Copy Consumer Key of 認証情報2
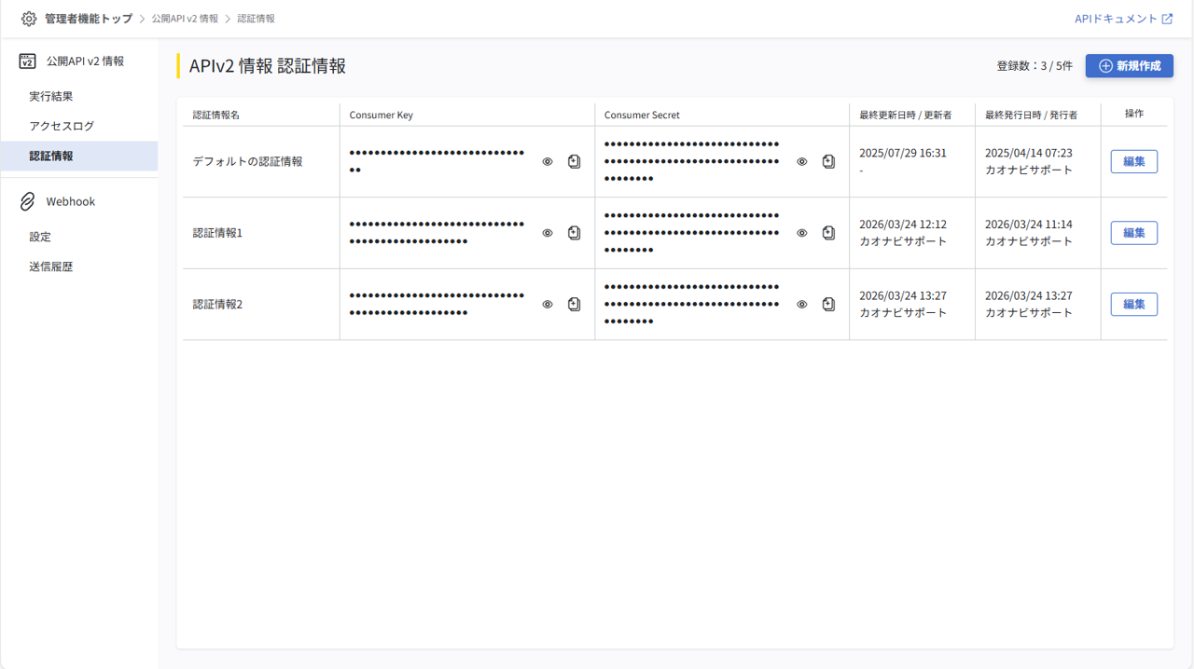The height and width of the screenshot is (669, 1194). [x=574, y=305]
